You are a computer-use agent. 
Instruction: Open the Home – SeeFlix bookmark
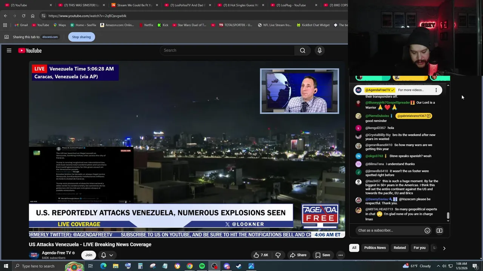[x=83, y=25]
